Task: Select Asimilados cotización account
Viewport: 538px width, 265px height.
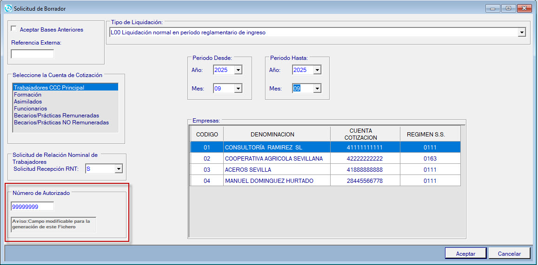Action: tap(28, 102)
